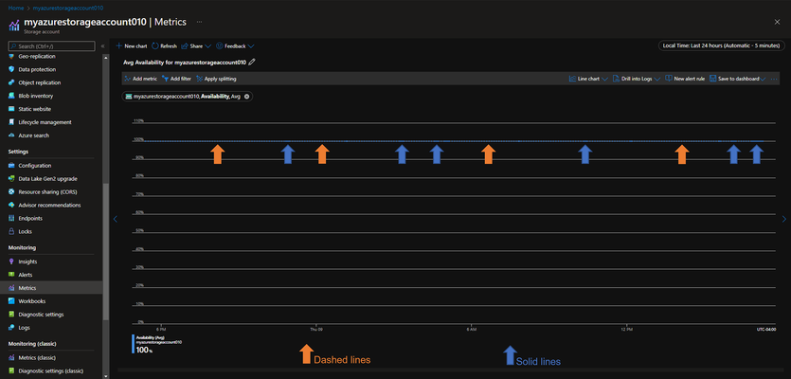
Task: Open the Locks settings item
Action: coord(20,231)
